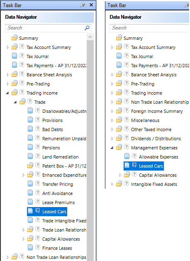
Task: Click right panel Tax Payments help icon
Action: [x=126, y=65]
